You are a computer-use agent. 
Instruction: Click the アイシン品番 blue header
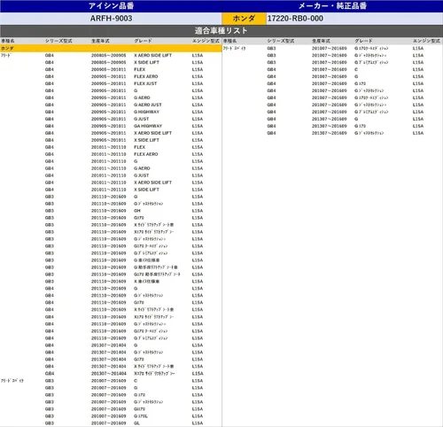pos(111,6)
